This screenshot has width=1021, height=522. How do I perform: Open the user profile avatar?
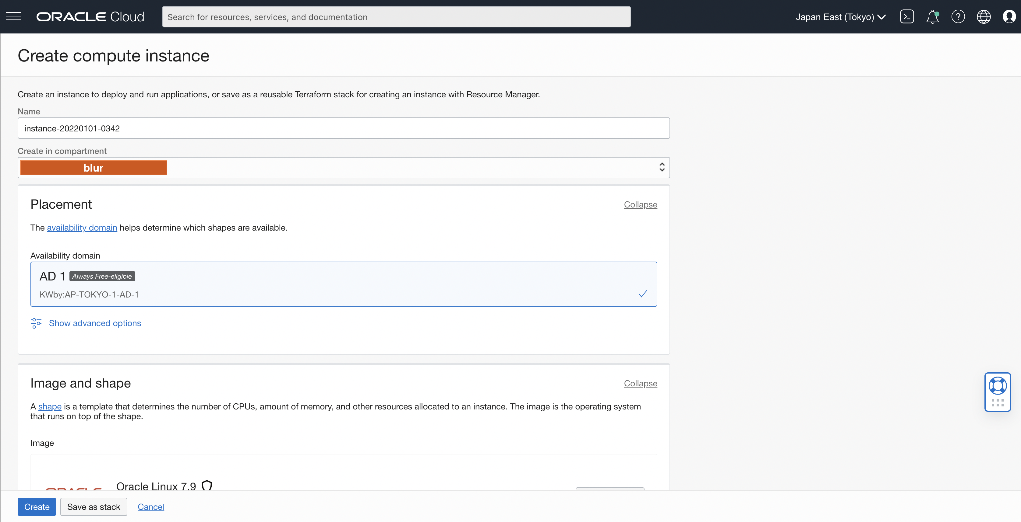1009,16
